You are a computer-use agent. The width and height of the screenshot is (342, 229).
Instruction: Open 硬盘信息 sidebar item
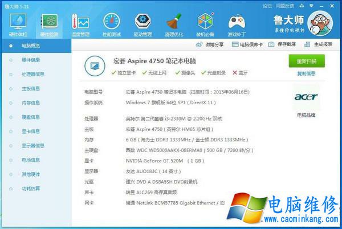coord(30,117)
